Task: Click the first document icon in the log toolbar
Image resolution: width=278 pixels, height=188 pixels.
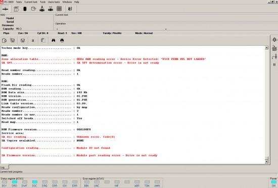Action: click(x=4, y=40)
